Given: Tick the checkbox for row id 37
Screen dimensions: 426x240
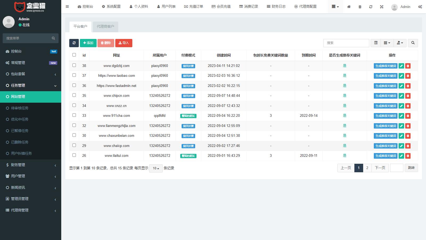Looking at the screenshot, I should point(74,75).
